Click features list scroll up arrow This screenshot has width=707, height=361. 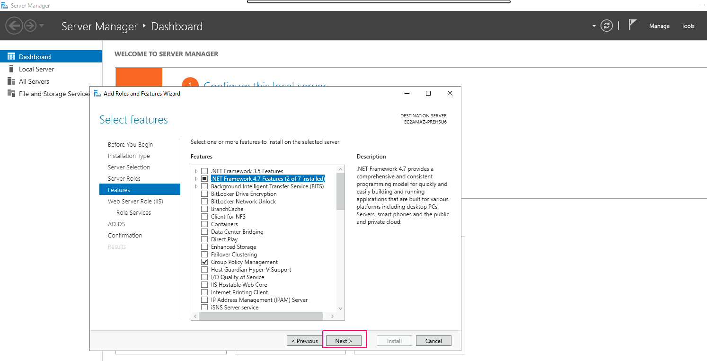pos(341,169)
